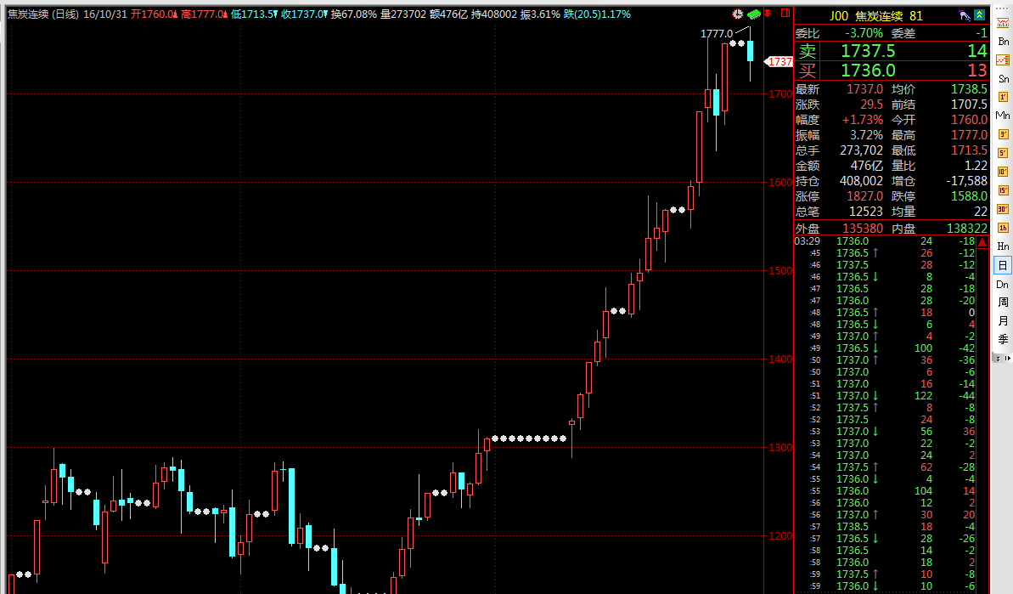Click the red anchor icon above the price axis
This screenshot has height=594, width=1013.
(x=768, y=14)
